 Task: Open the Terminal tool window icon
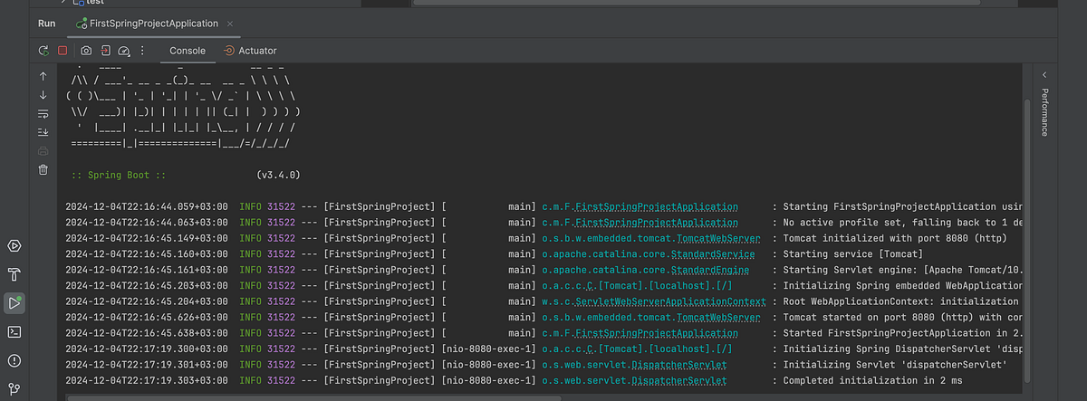point(14,331)
